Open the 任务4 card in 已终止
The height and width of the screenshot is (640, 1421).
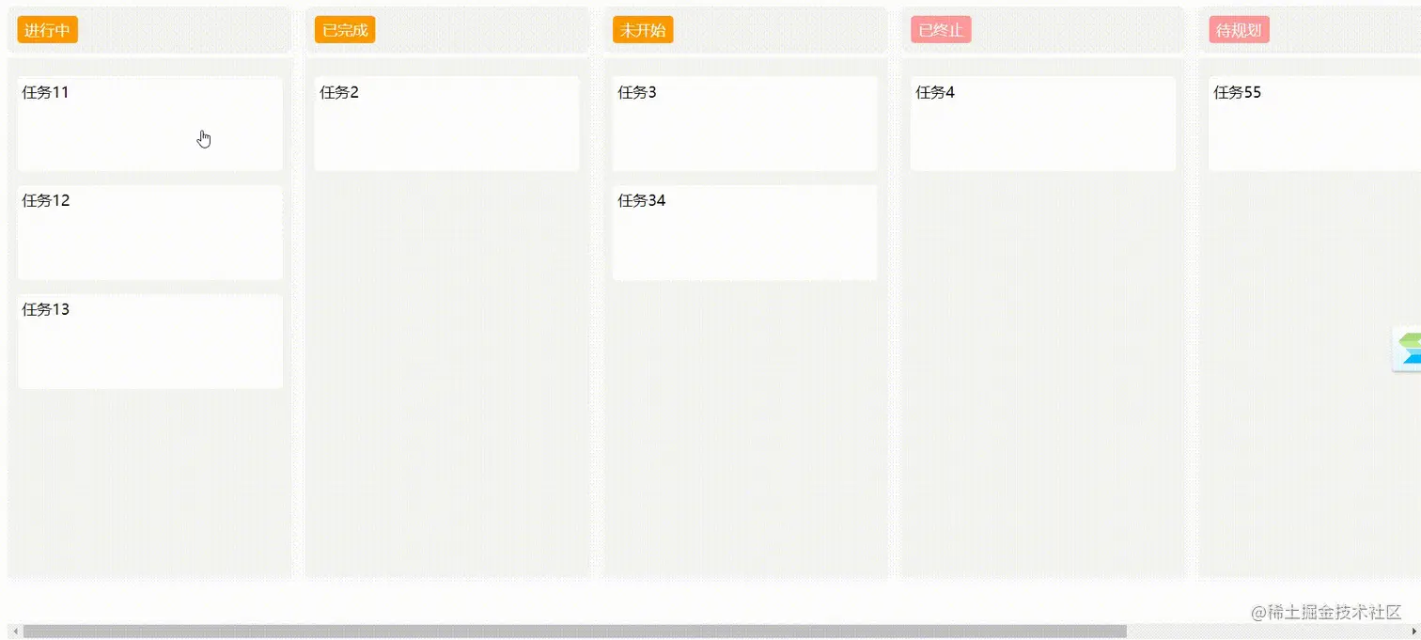(1042, 123)
